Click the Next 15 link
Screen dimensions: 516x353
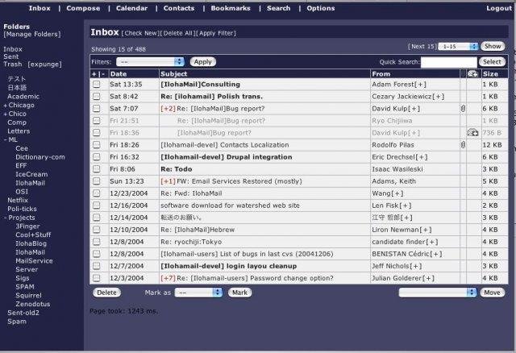[x=422, y=47]
